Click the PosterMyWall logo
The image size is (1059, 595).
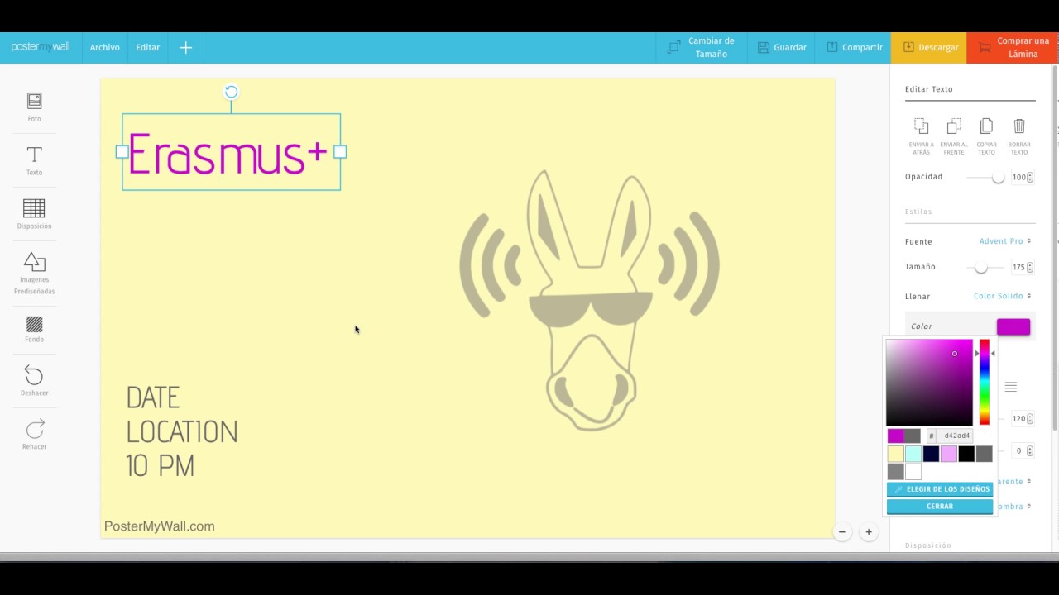point(41,47)
